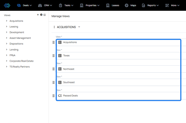Click the CRM people icon
This screenshot has width=186, height=123.
pos(40,5)
